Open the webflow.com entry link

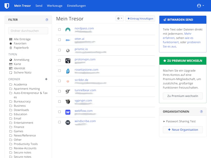84,111
